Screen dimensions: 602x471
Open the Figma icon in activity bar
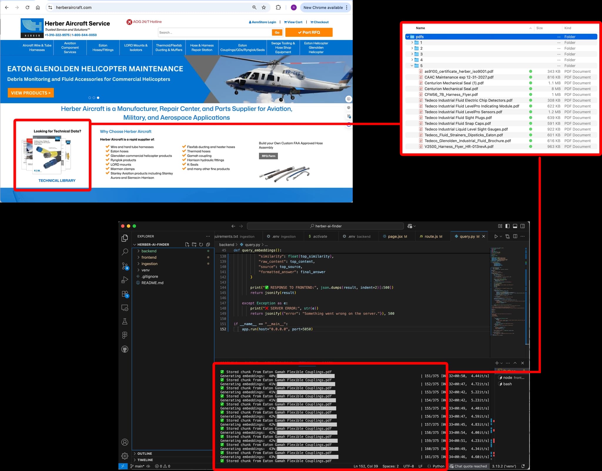click(125, 335)
